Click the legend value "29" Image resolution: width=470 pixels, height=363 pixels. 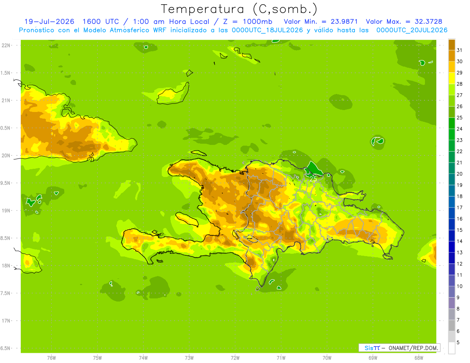coord(460,72)
